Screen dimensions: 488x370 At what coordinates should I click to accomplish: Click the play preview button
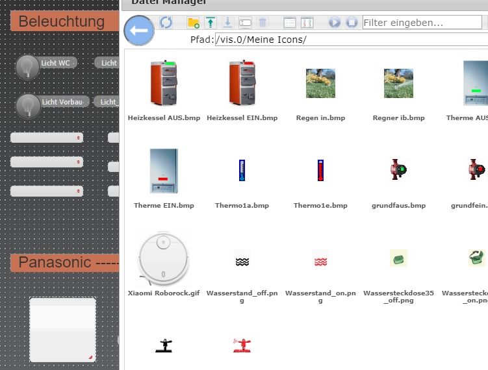(x=335, y=22)
